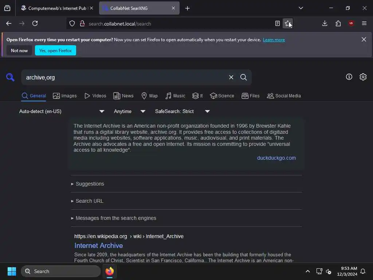Close the Computernewb's Internet Pub tab
This screenshot has width=373, height=280.
[91, 8]
